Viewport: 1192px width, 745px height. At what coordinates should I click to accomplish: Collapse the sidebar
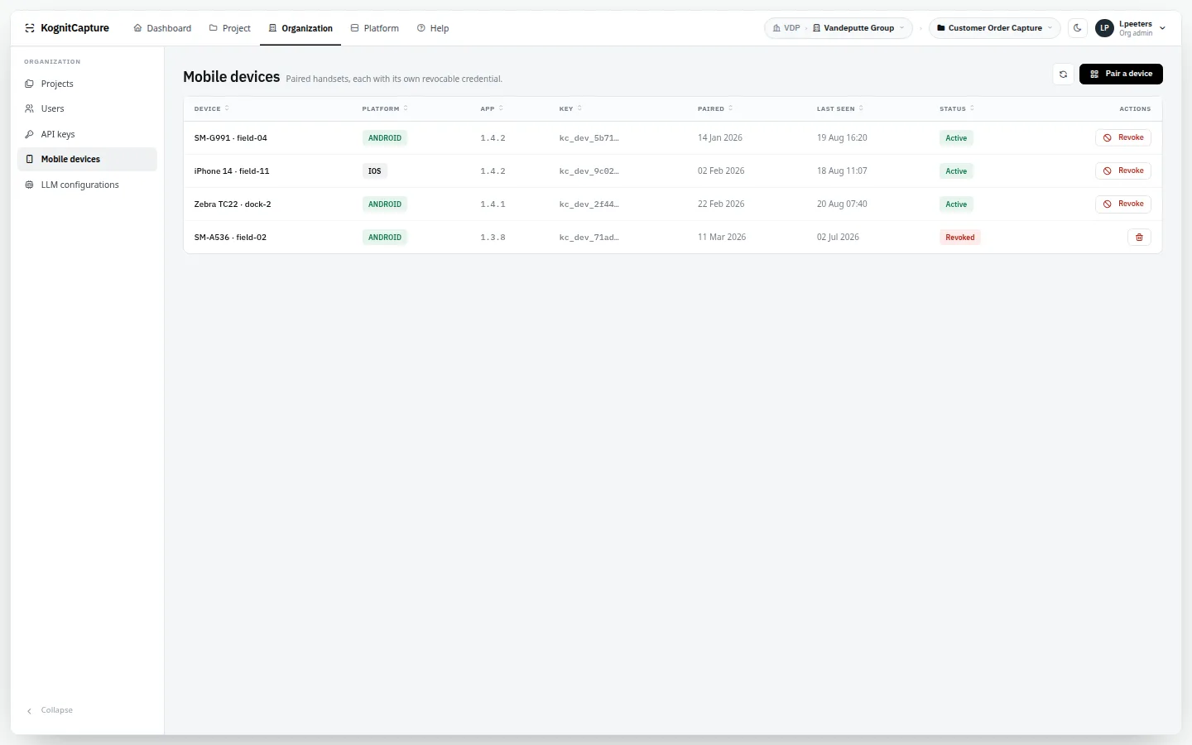(x=50, y=710)
